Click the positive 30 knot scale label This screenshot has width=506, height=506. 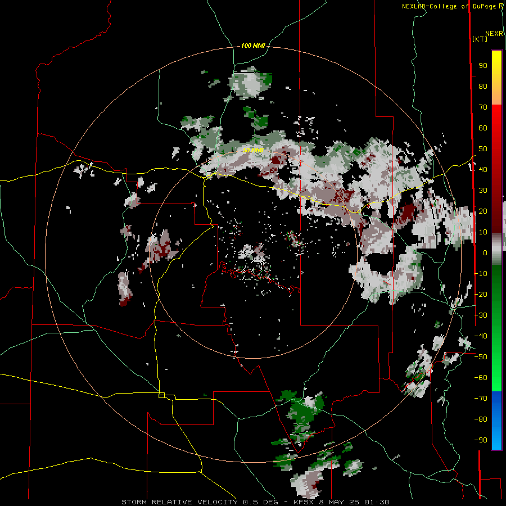coord(483,191)
